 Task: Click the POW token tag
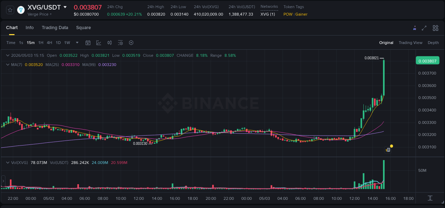288,14
